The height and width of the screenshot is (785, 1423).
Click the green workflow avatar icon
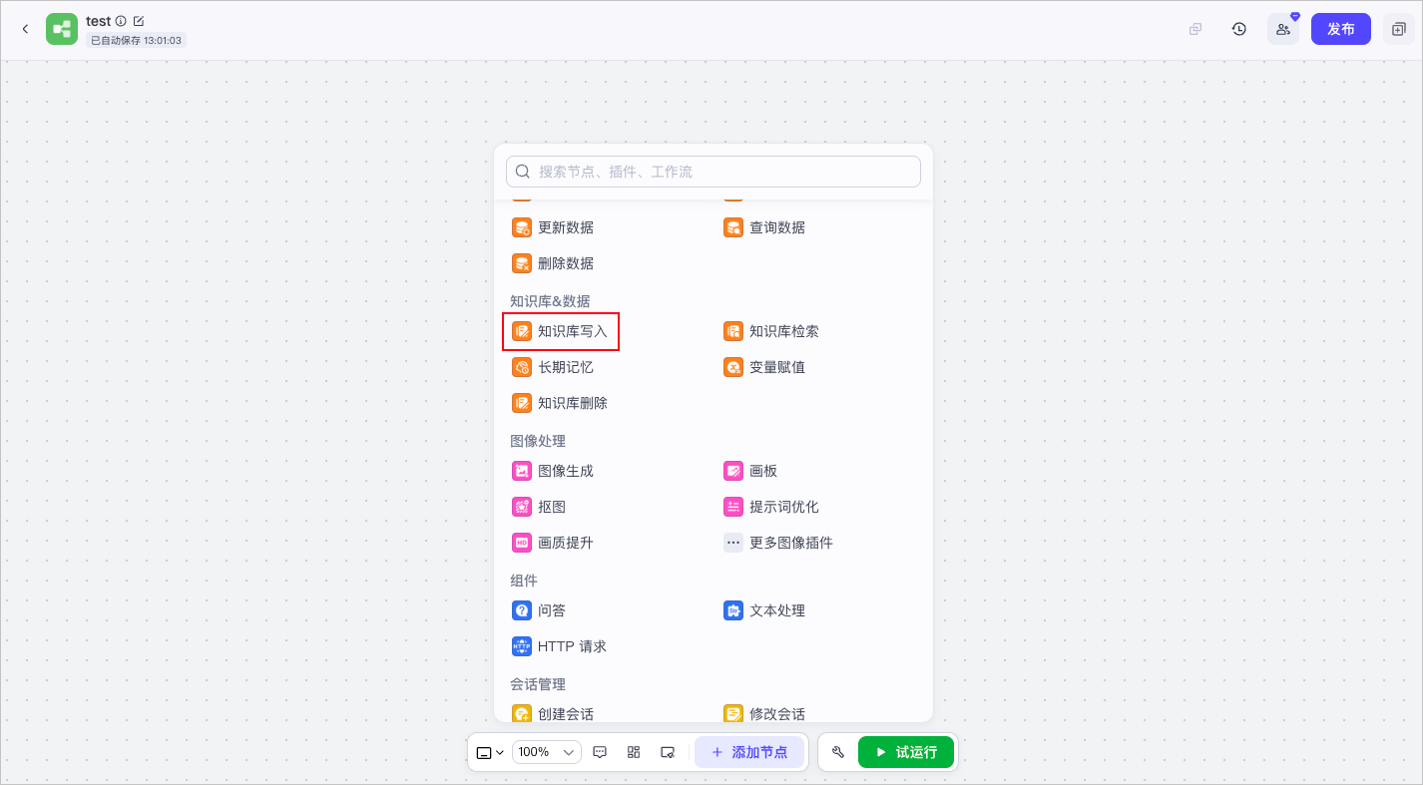point(62,29)
